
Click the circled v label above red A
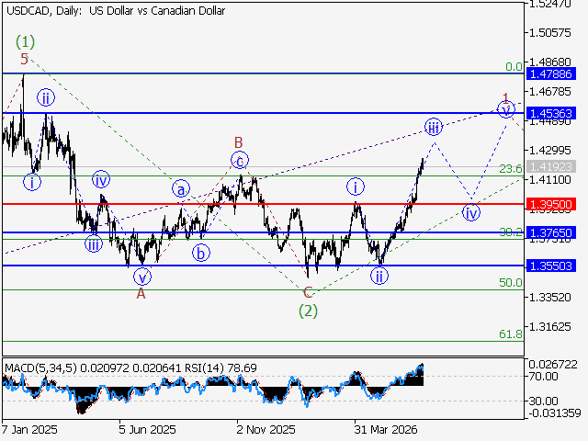click(142, 277)
